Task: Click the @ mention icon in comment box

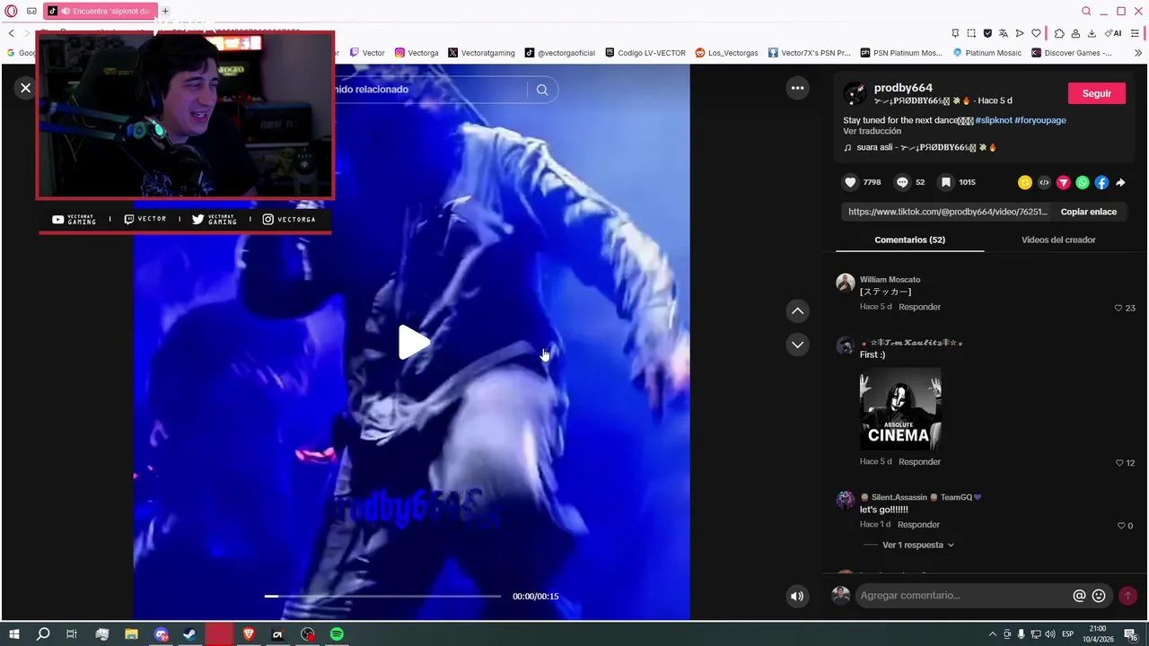Action: pos(1079,596)
